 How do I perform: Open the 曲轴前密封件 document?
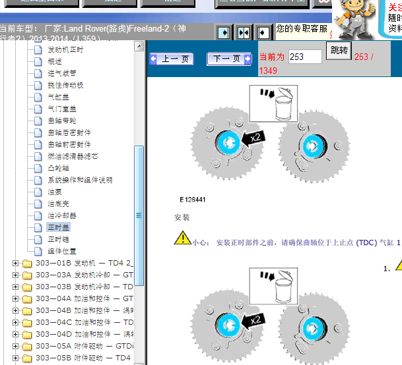69,144
